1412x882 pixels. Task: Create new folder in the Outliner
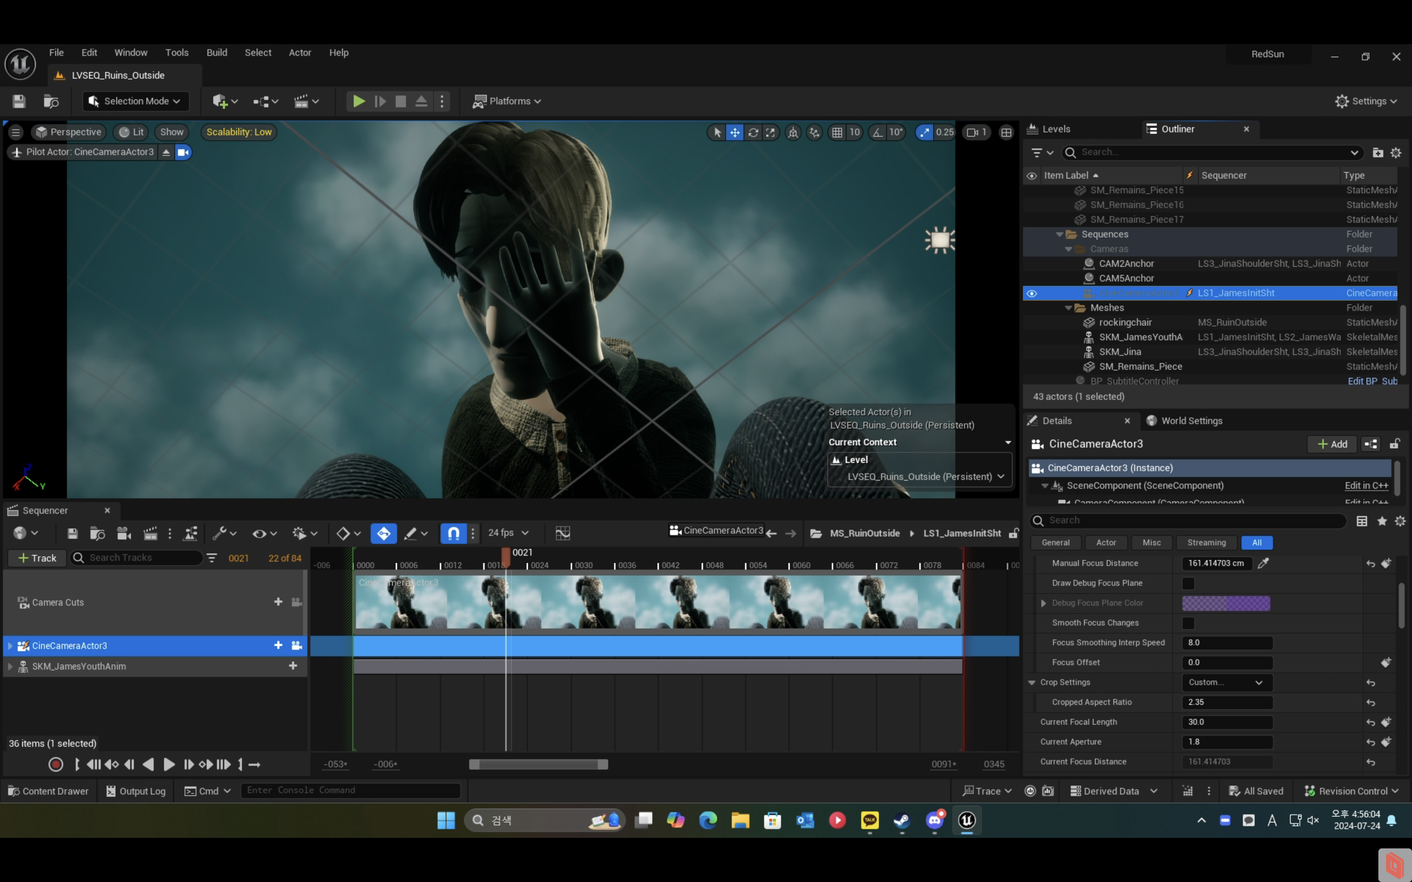click(1378, 153)
